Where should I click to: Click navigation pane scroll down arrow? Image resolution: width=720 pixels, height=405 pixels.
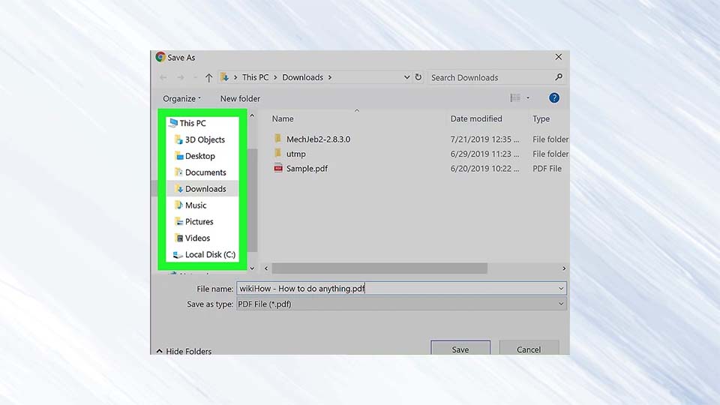point(252,268)
